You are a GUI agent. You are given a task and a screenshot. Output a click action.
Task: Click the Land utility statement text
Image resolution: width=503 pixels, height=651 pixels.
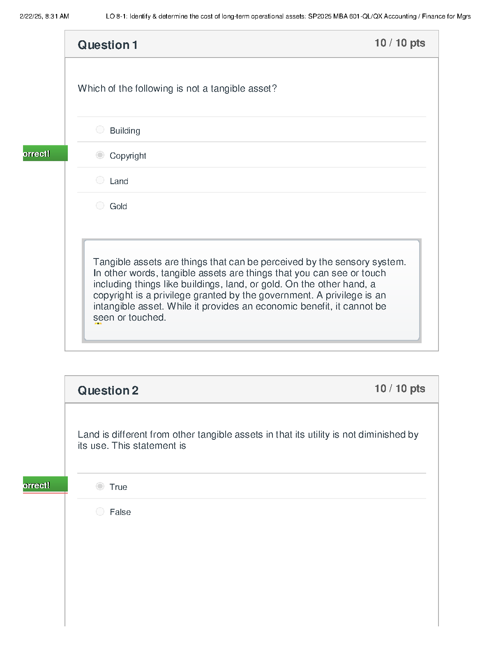[248, 440]
